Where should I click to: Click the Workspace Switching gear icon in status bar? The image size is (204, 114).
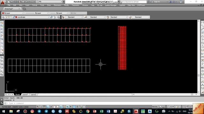(184, 107)
